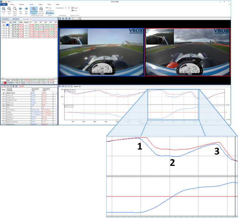Sort laps by Time column header

(15, 22)
